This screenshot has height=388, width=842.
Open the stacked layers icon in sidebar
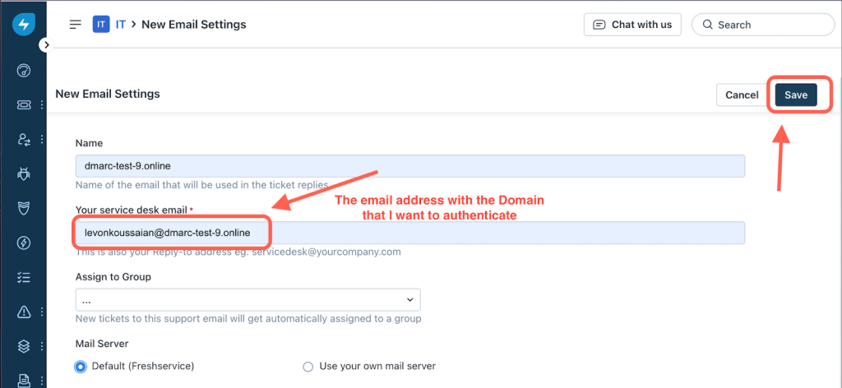click(x=24, y=345)
